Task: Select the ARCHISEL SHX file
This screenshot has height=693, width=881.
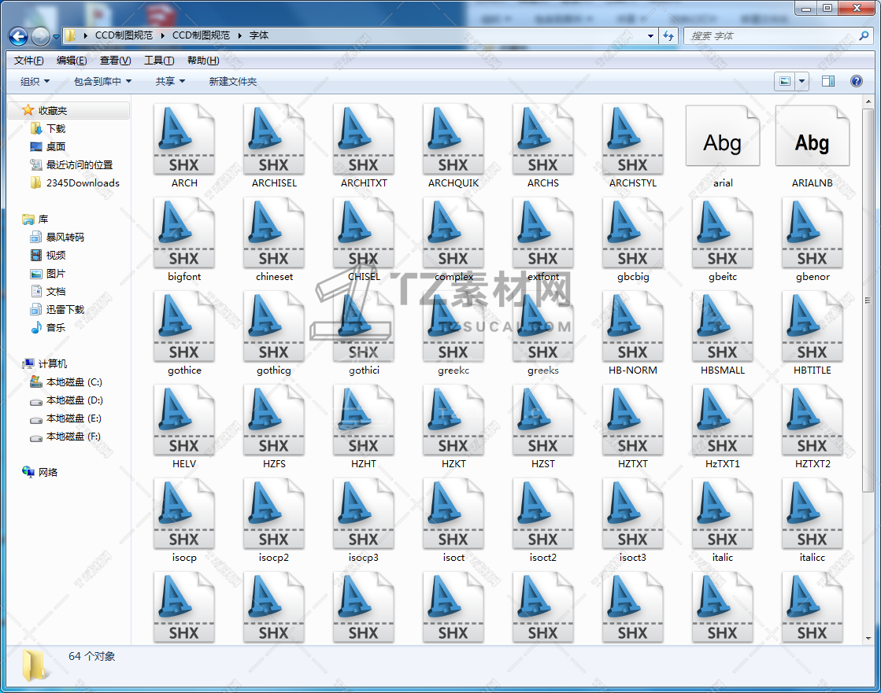Action: pyautogui.click(x=274, y=139)
